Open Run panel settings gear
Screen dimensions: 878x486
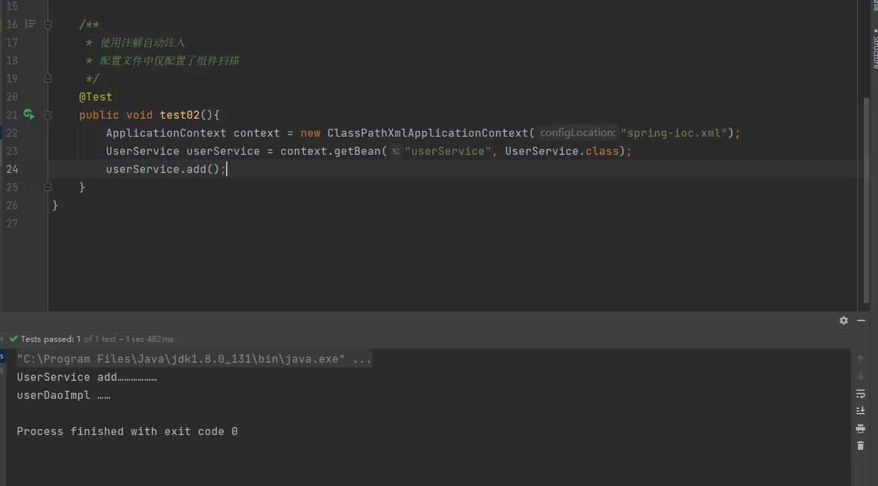pyautogui.click(x=844, y=320)
